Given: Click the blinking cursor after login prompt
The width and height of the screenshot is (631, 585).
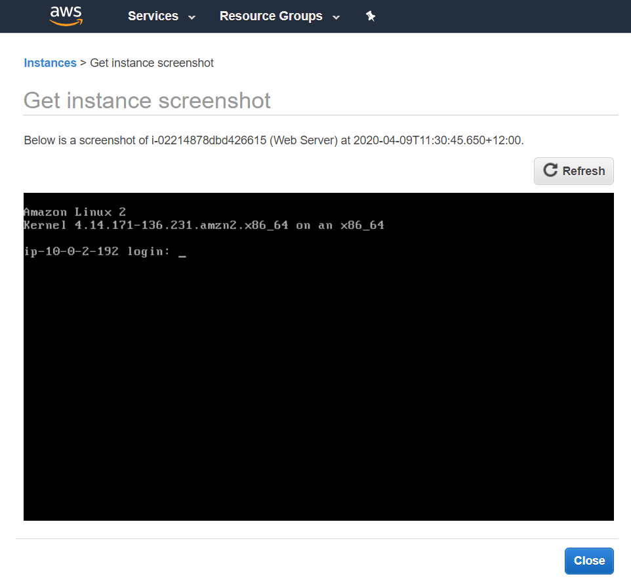Looking at the screenshot, I should tap(182, 255).
